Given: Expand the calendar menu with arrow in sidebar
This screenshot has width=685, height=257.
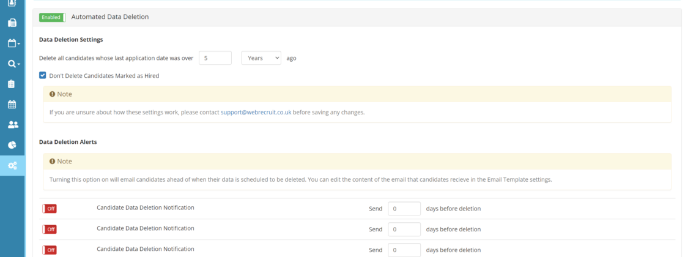Looking at the screenshot, I should [13, 43].
